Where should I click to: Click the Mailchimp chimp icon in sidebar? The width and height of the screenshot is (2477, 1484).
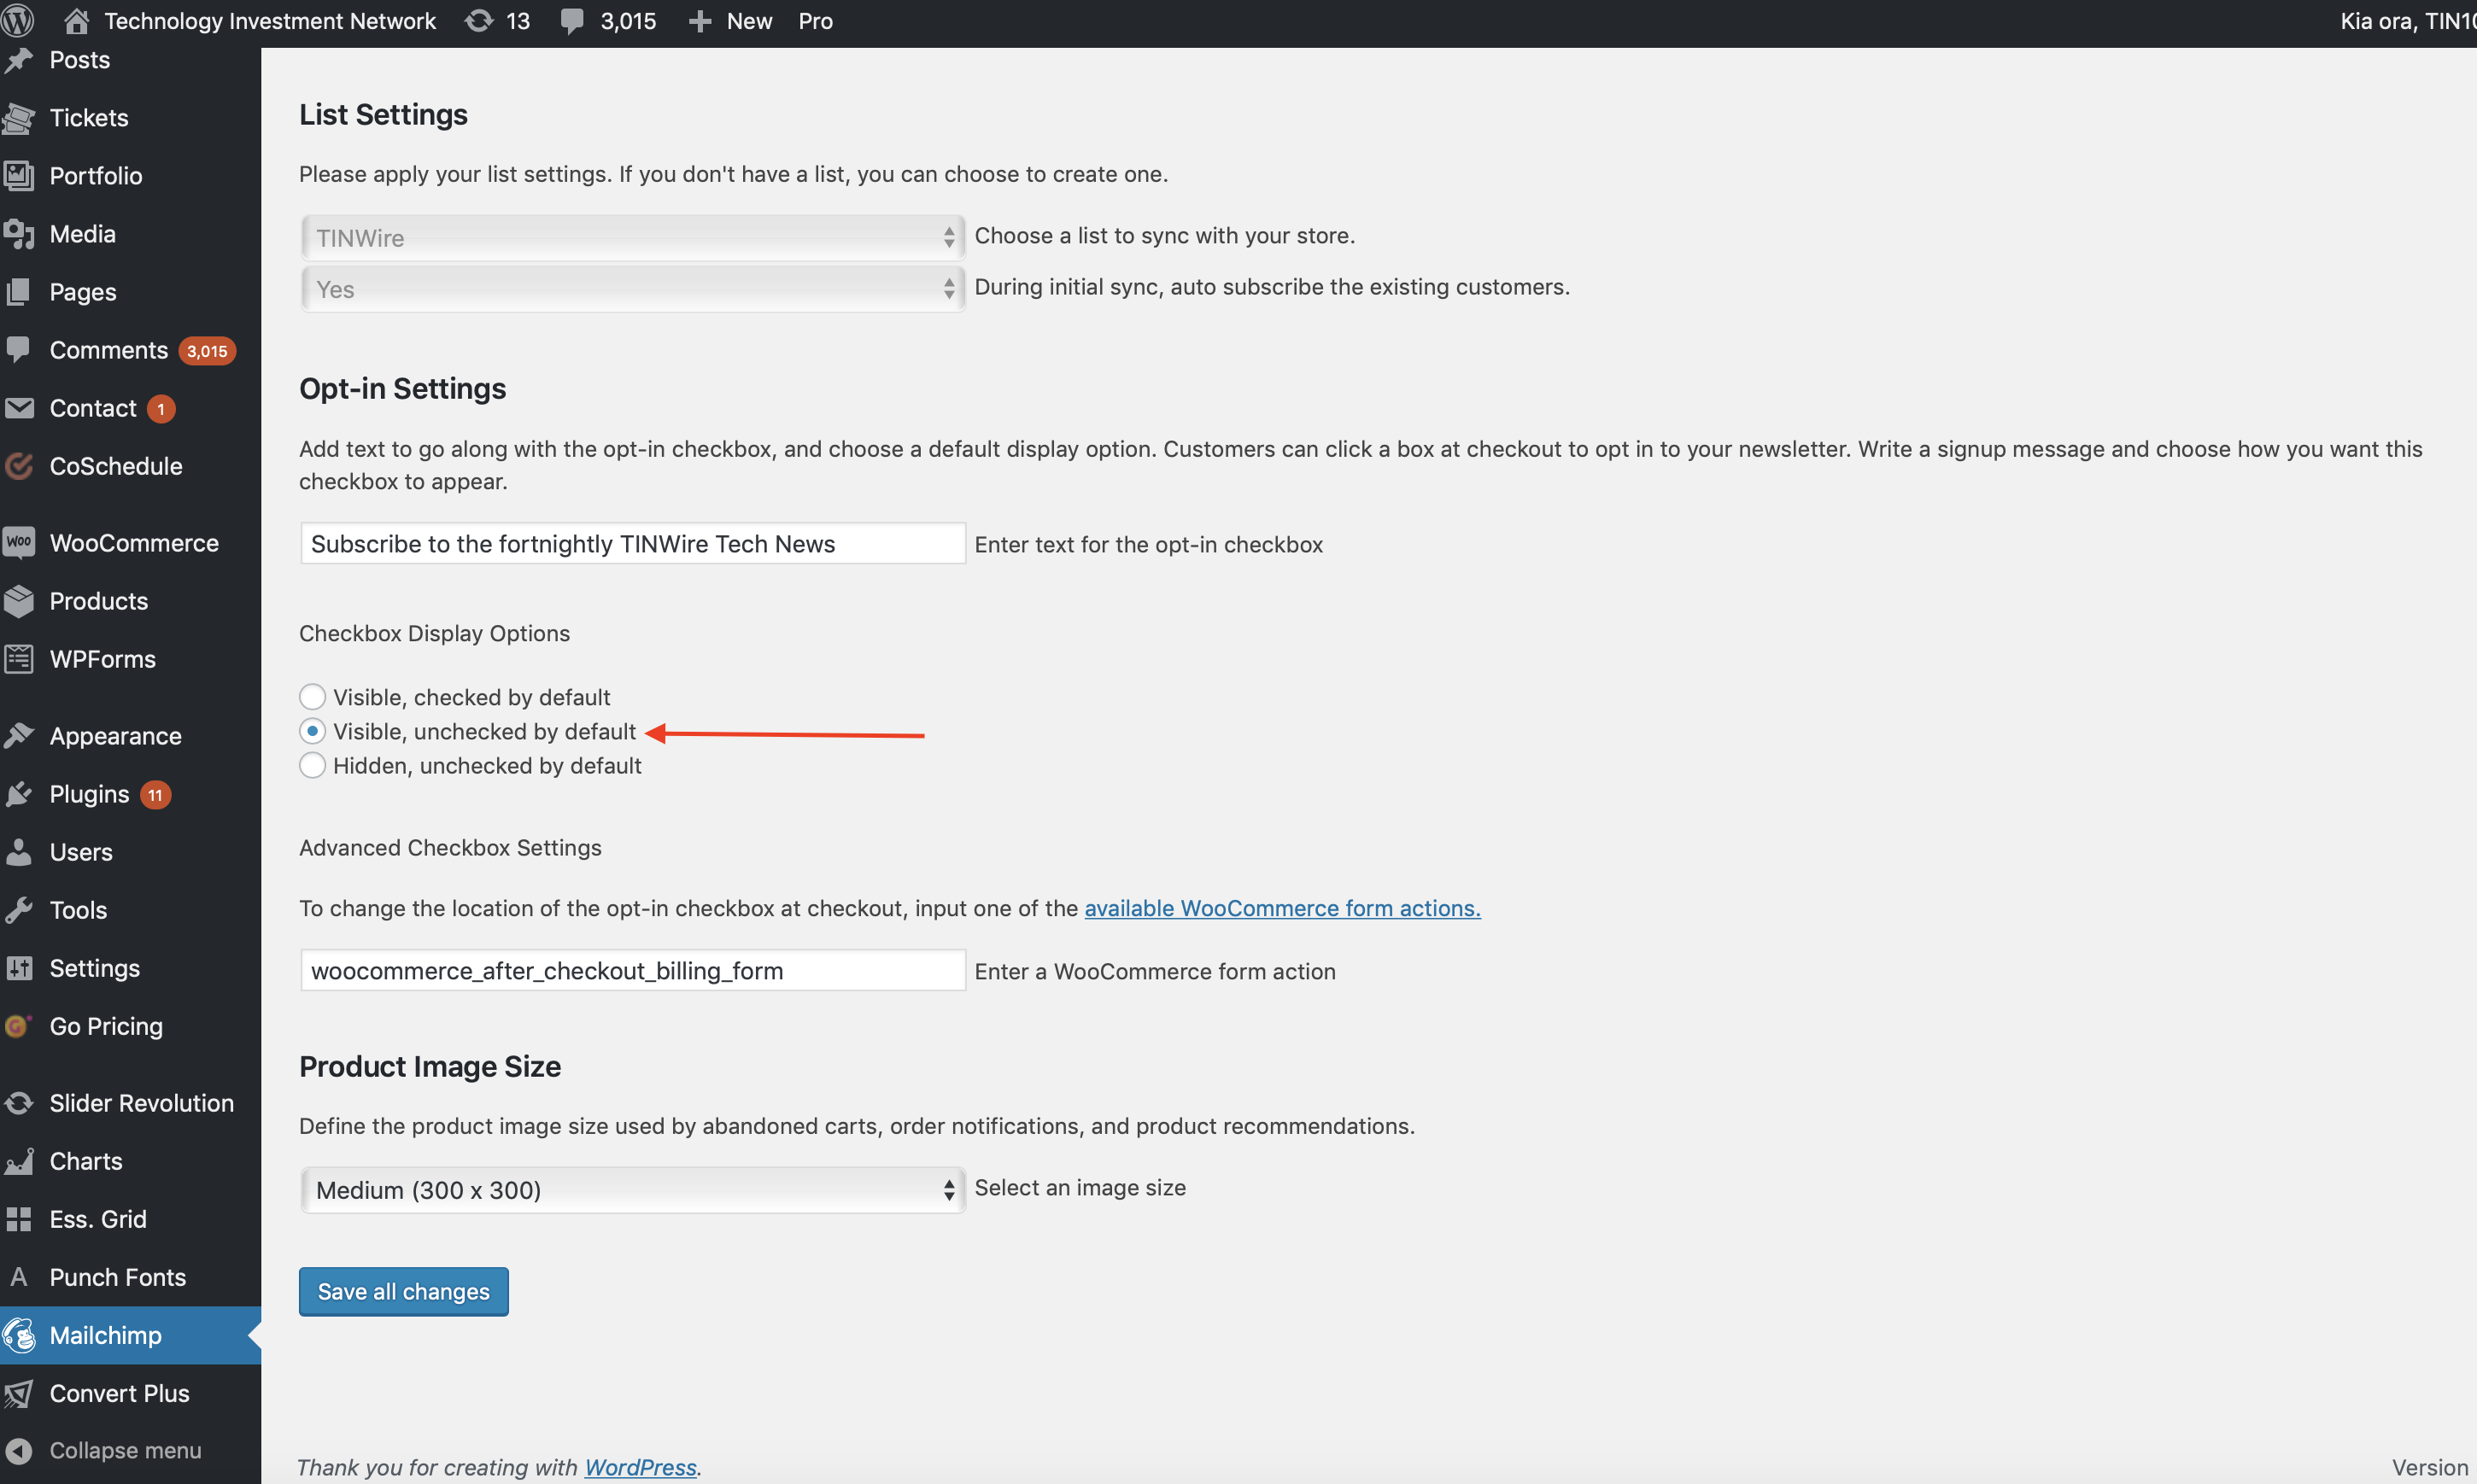pos(19,1335)
